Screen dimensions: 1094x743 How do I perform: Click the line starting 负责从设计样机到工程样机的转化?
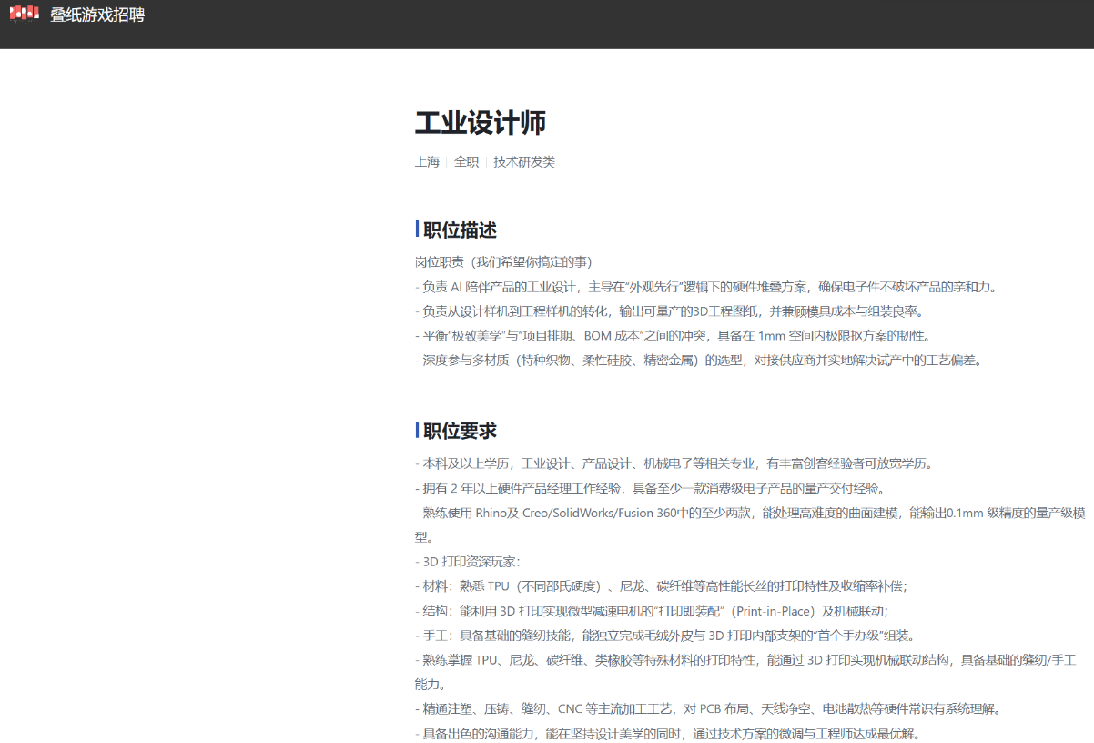[x=670, y=311]
